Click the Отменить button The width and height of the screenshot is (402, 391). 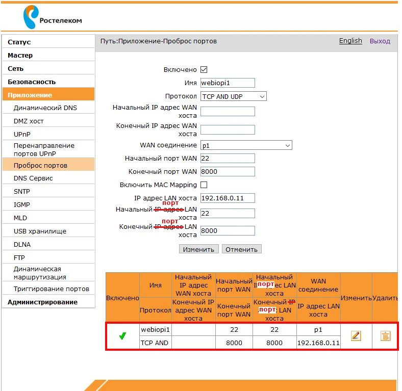tap(241, 249)
